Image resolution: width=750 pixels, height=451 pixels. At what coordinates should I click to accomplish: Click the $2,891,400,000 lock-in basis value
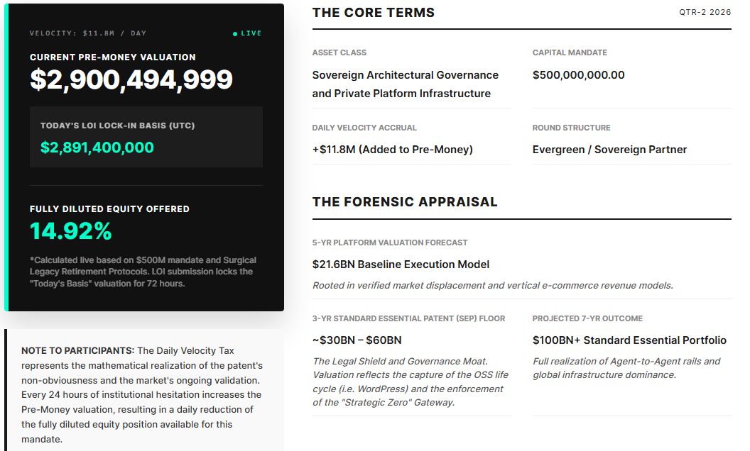coord(97,147)
